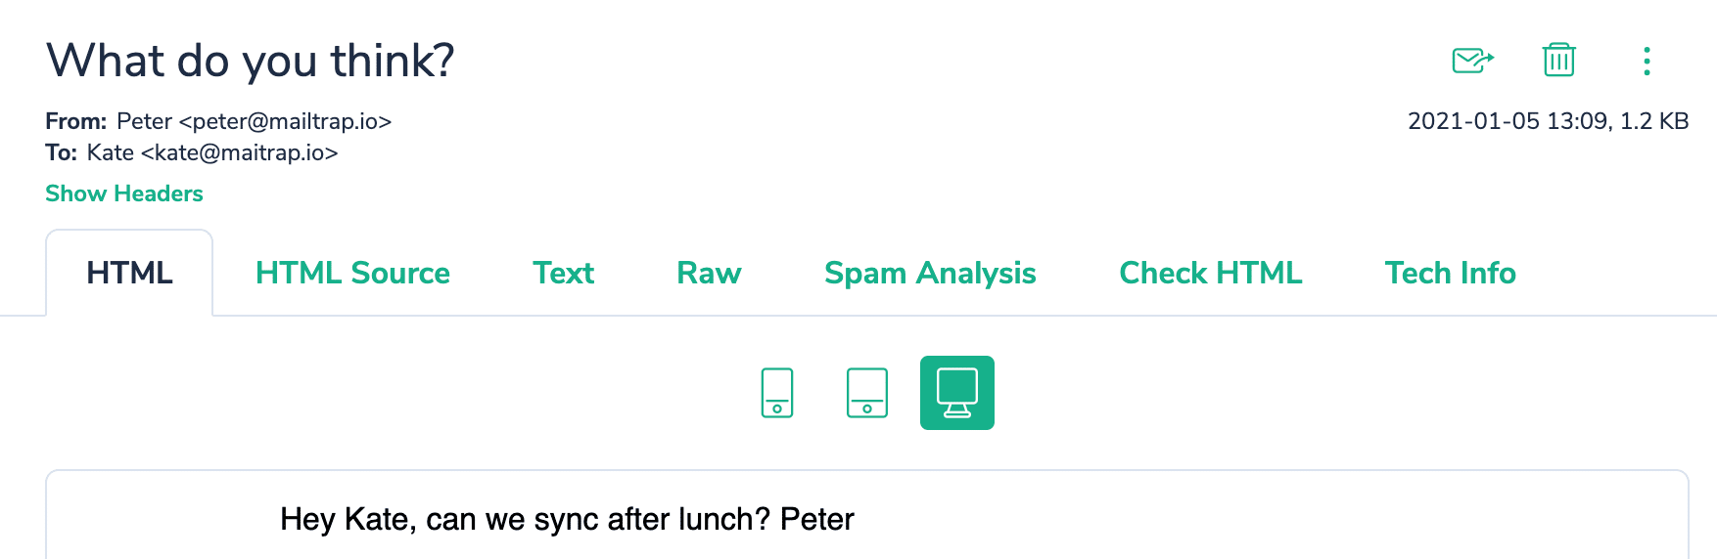This screenshot has height=559, width=1717.
Task: Select the desktop monitor preview mode
Action: tap(957, 393)
